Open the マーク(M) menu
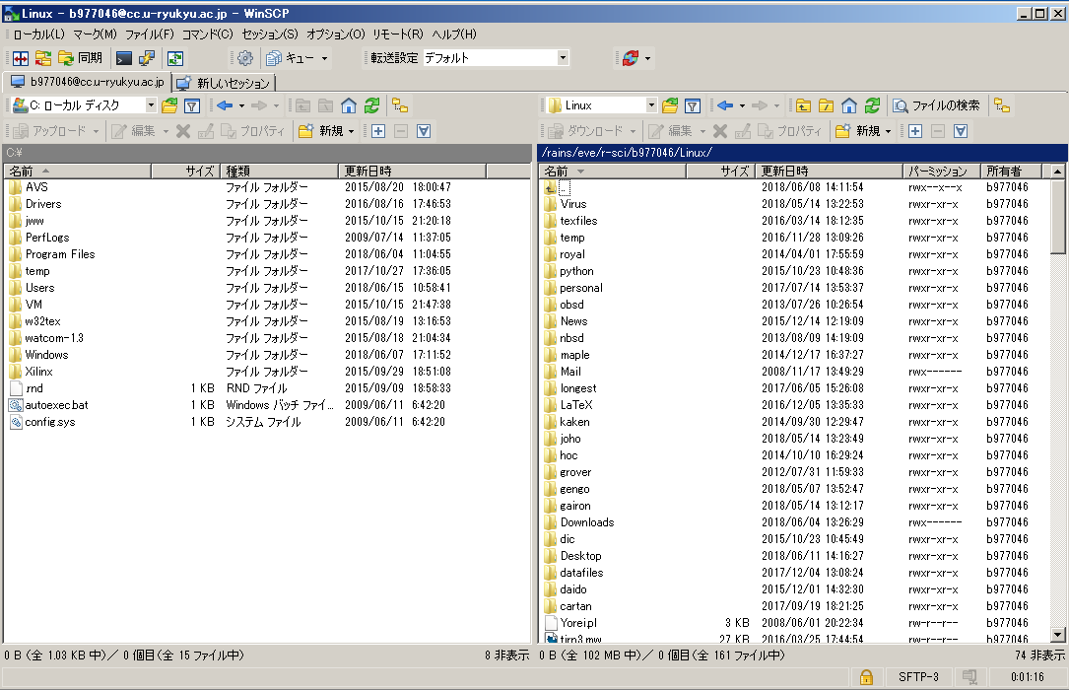This screenshot has width=1069, height=690. tap(95, 34)
